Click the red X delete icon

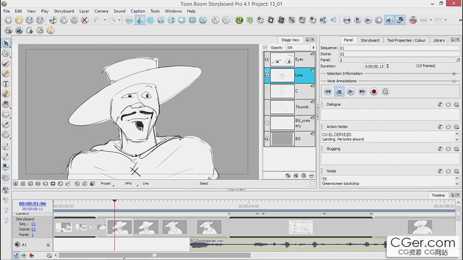click(84, 20)
